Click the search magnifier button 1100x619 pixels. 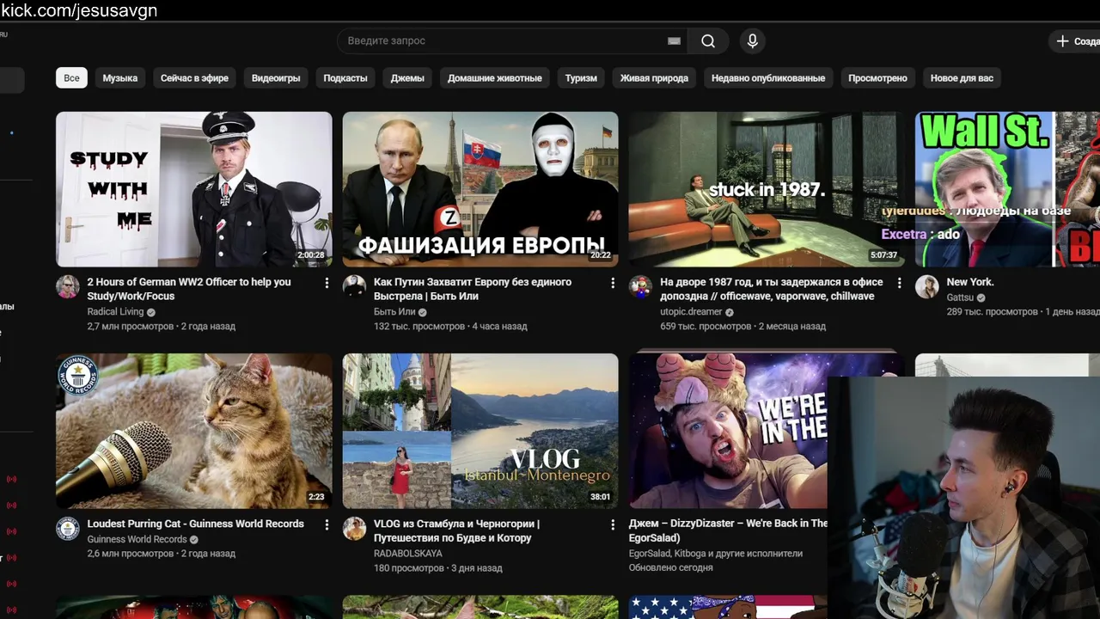coord(708,40)
